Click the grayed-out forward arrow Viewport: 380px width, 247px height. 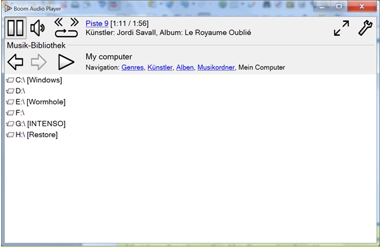pos(38,61)
